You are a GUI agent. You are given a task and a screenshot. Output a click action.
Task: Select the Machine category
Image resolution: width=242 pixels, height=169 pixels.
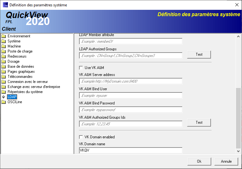(14, 46)
